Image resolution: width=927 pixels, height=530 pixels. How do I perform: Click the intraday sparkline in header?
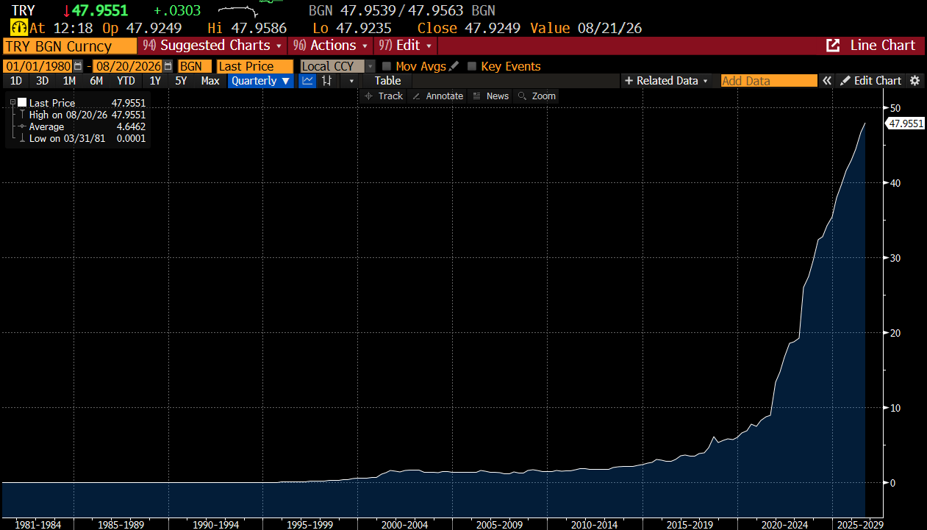tap(240, 11)
